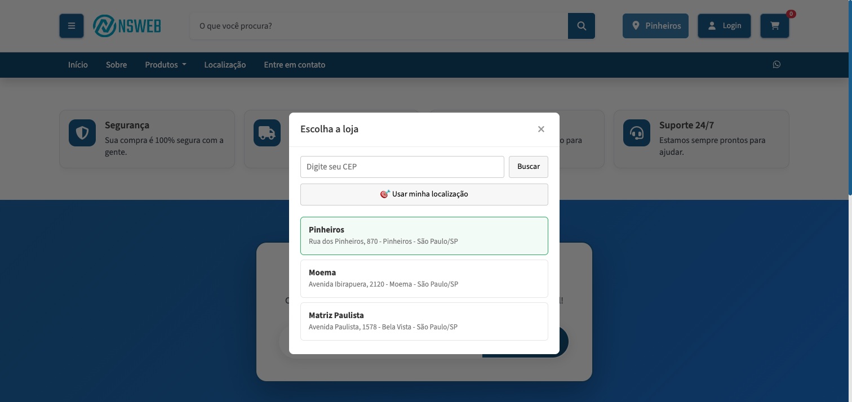Open Entre em contato link
This screenshot has width=852, height=402.
coord(295,65)
